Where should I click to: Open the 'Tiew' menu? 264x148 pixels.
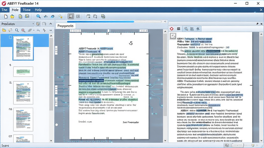pyautogui.click(x=27, y=10)
